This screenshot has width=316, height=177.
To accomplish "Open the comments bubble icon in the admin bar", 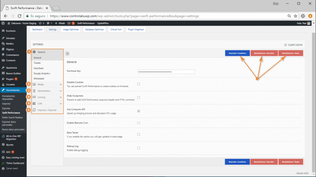I will (48, 23).
